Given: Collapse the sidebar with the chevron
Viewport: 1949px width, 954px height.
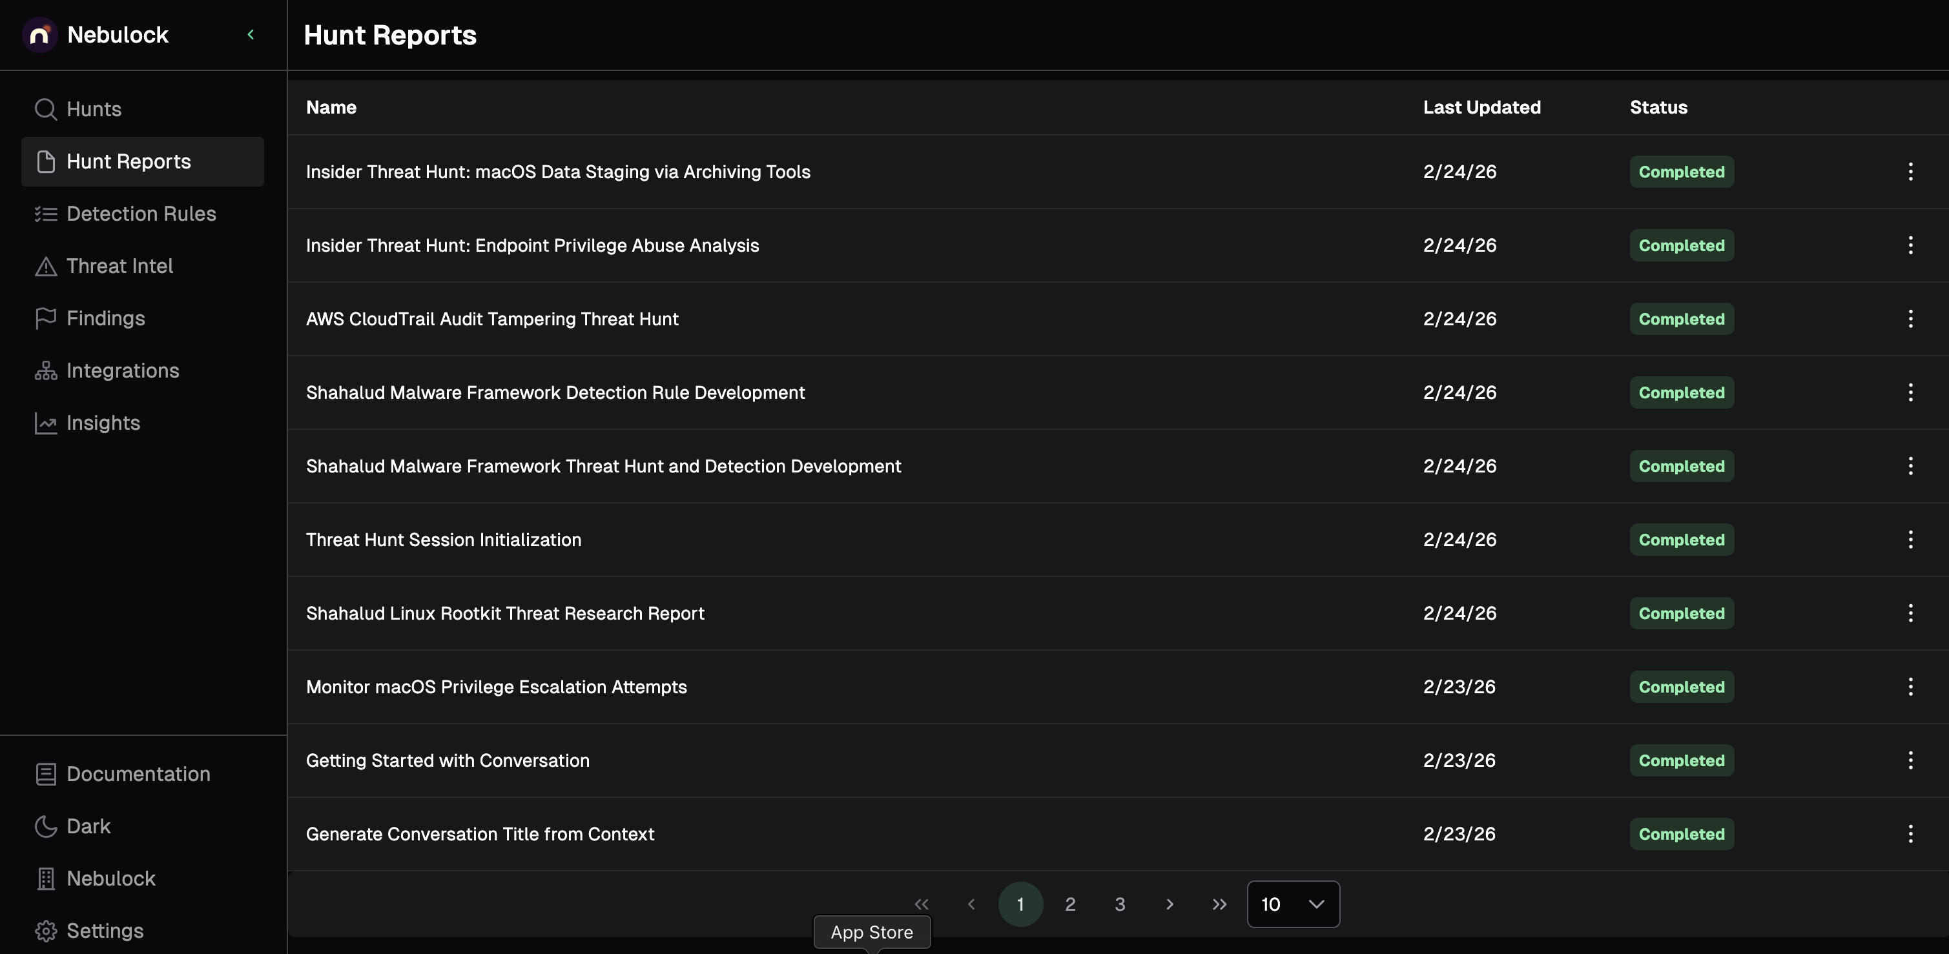Looking at the screenshot, I should point(251,35).
